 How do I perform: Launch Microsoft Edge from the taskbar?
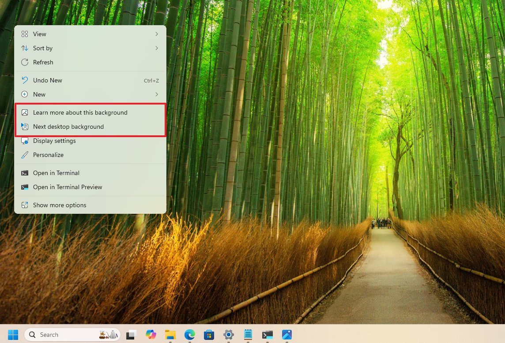[x=190, y=335]
